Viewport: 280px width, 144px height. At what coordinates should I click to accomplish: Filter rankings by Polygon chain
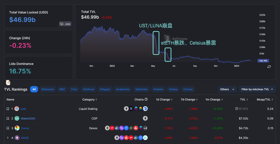tap(105, 89)
